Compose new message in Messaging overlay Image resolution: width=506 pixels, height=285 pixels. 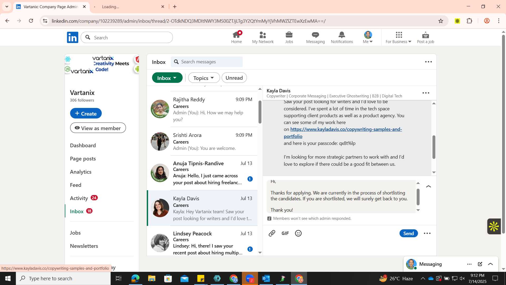[x=480, y=264]
